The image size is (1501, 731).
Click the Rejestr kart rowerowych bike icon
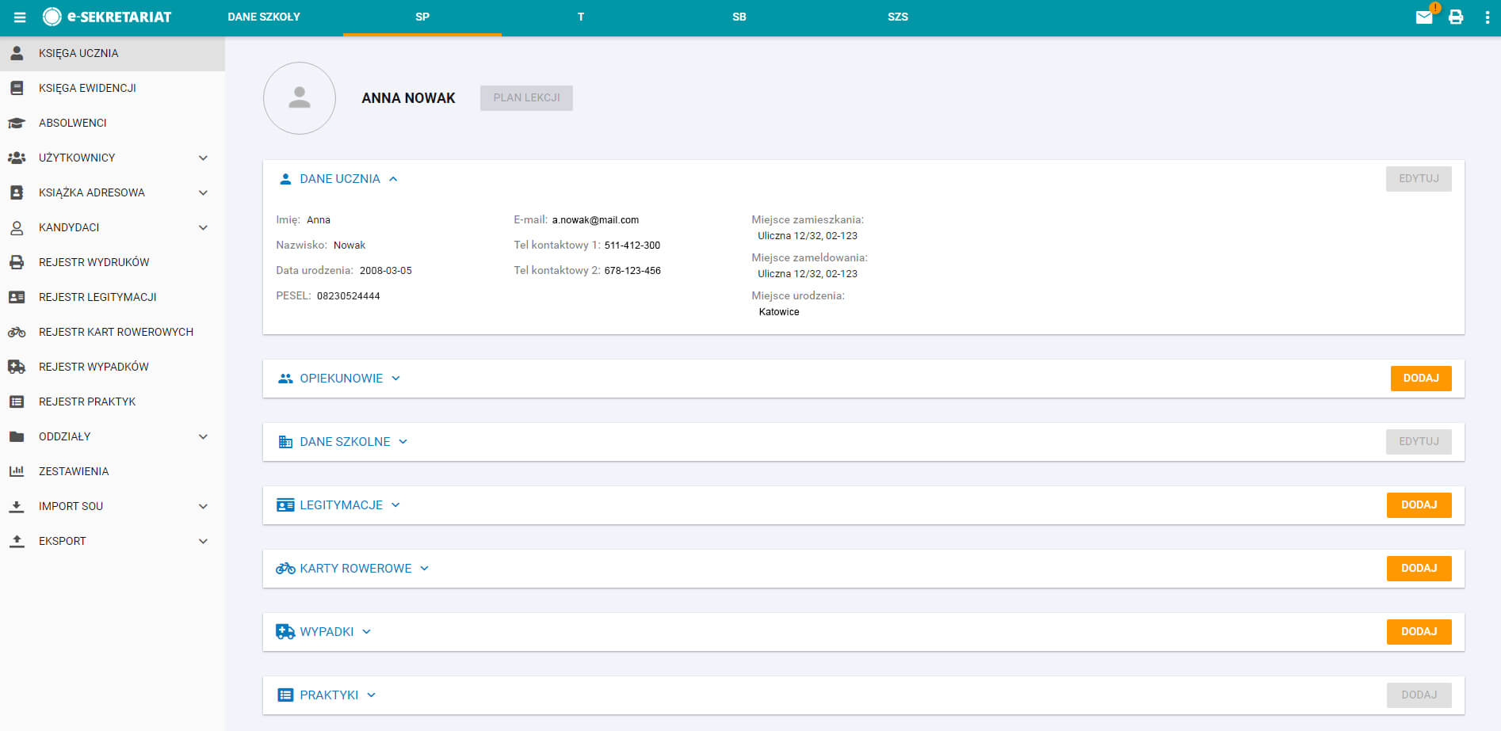pos(17,332)
